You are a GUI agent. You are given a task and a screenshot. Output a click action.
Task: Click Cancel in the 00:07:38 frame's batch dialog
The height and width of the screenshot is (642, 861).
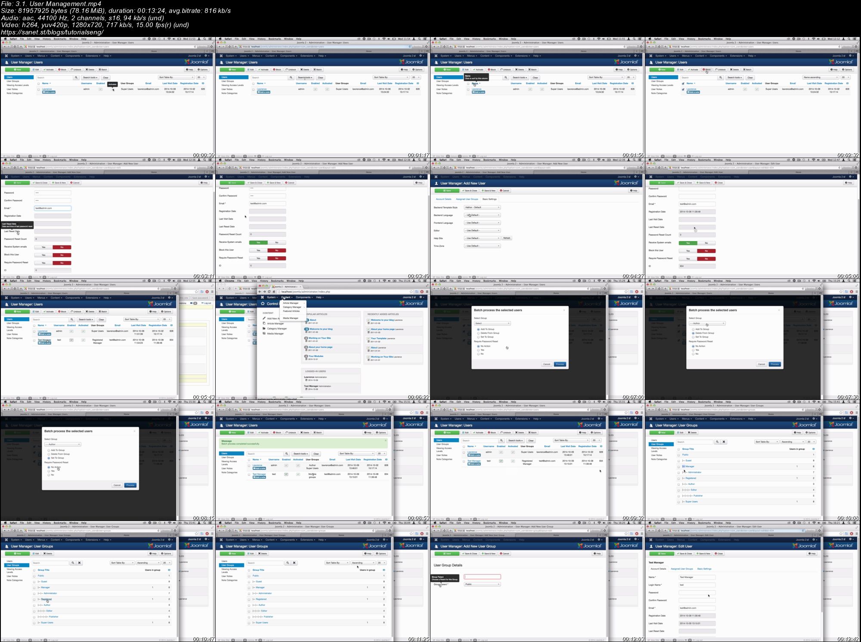[761, 364]
